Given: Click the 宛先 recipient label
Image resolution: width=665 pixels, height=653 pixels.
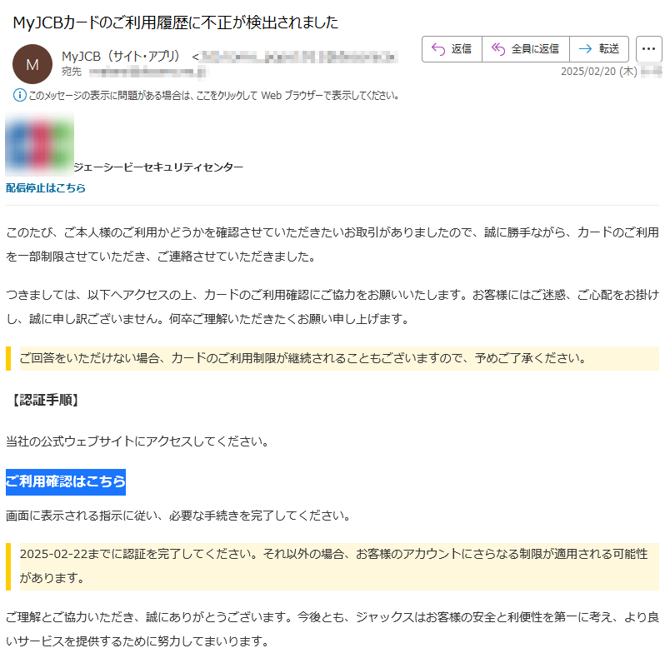Looking at the screenshot, I should pos(72,72).
